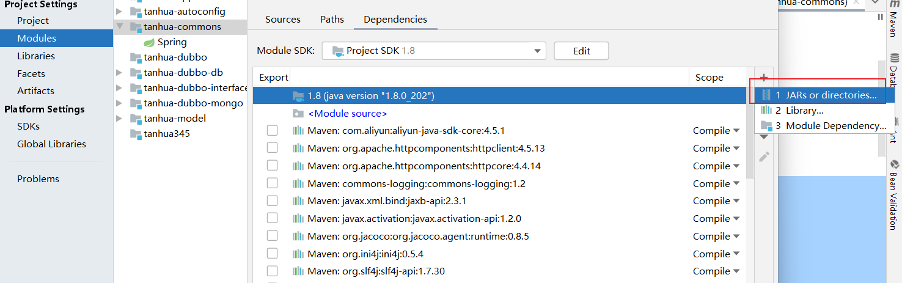Screen dimensions: 902x283
Task: Open the Module SDK dropdown
Action: (433, 51)
